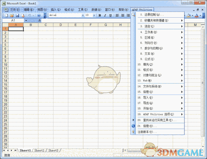Open the 插入 menu
207x159 pixels.
[56, 10]
